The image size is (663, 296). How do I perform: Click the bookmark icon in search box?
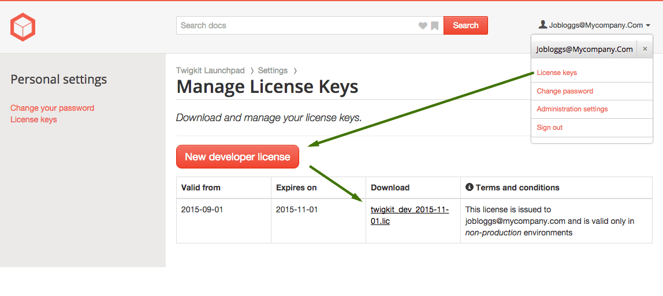pos(435,26)
